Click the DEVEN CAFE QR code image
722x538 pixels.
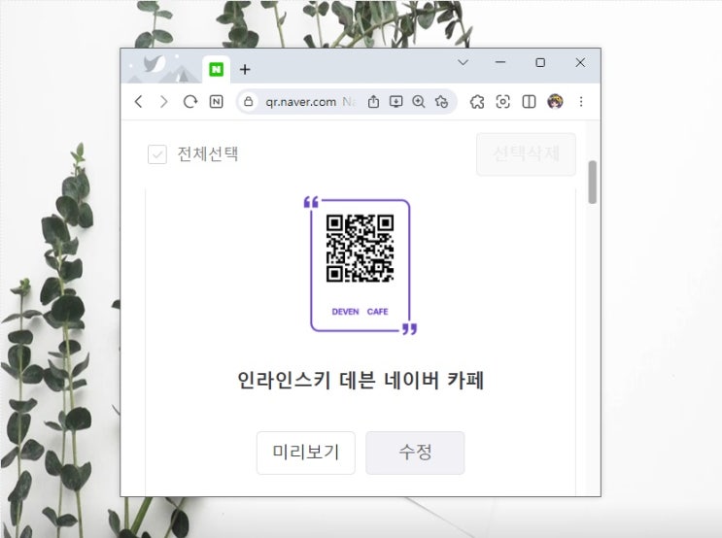click(361, 265)
